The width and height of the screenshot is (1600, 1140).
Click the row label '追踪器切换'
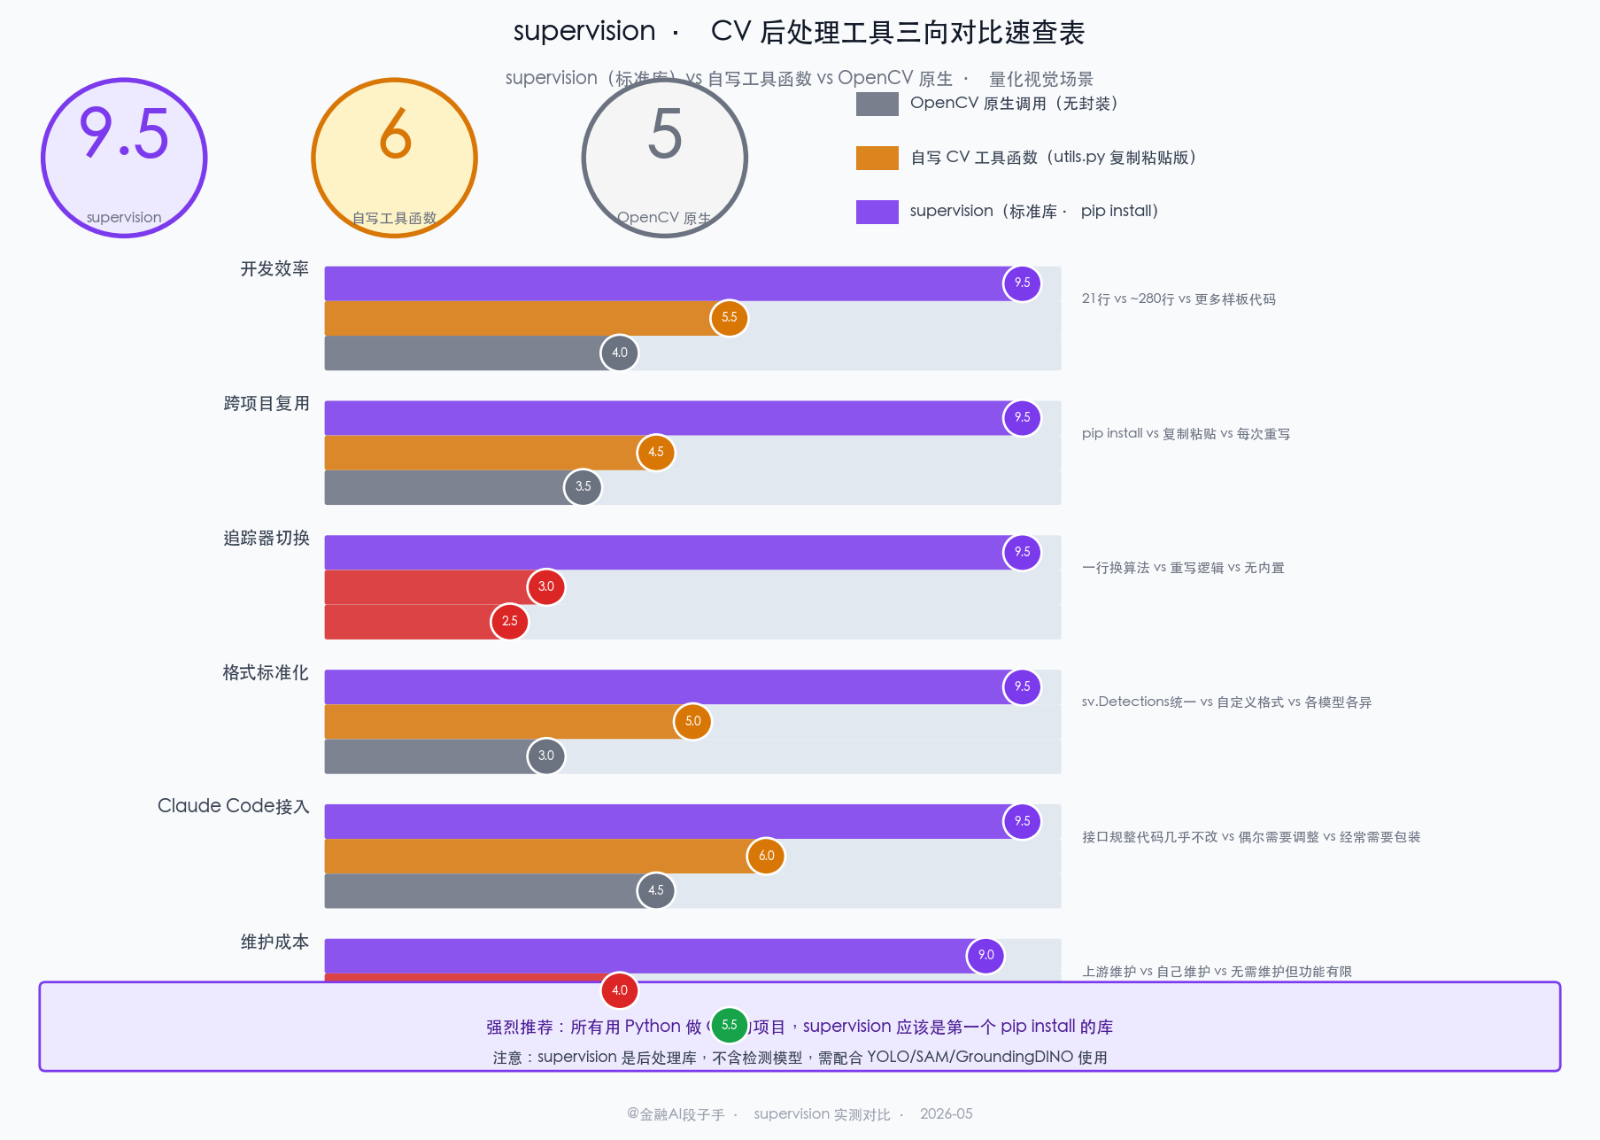tap(267, 539)
